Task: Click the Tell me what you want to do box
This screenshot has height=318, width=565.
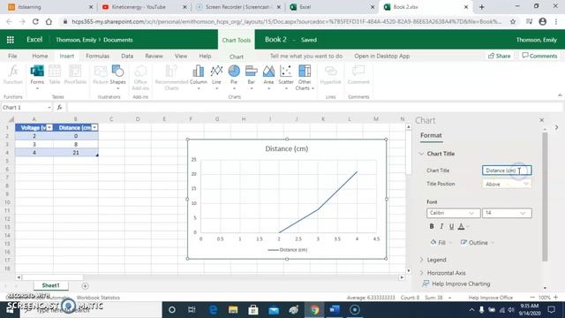Action: click(306, 56)
